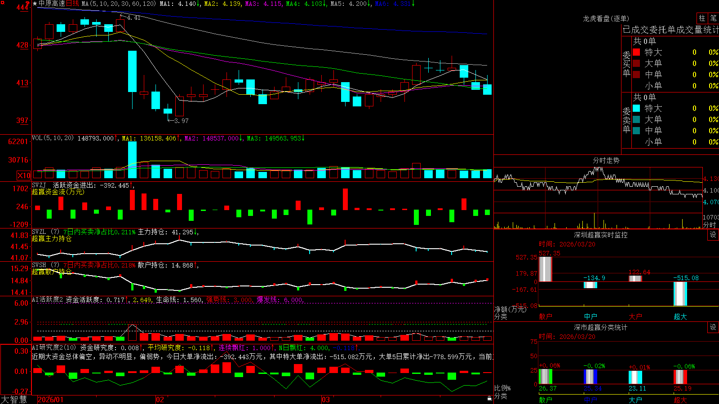The image size is (719, 404).
Task: Click the 分时 label beside intraday chart
Action: pos(710,224)
